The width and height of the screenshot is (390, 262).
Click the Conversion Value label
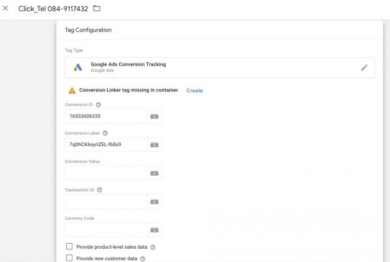tap(82, 161)
